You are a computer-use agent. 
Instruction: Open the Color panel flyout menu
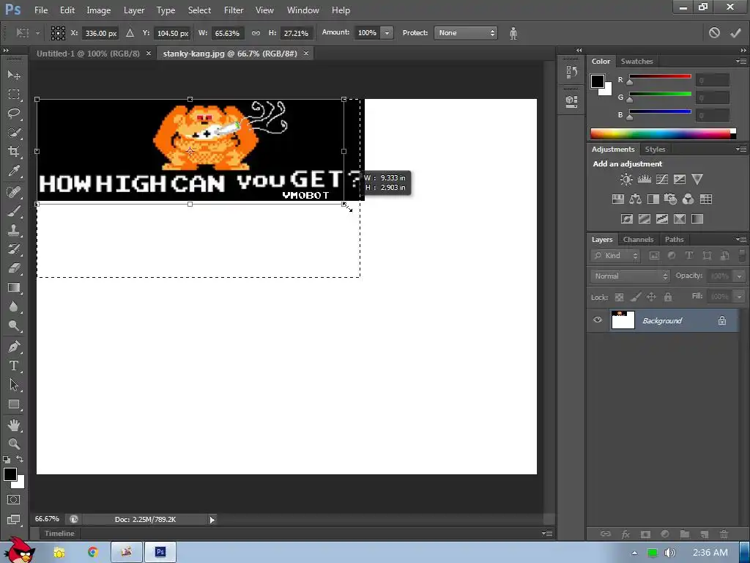741,62
